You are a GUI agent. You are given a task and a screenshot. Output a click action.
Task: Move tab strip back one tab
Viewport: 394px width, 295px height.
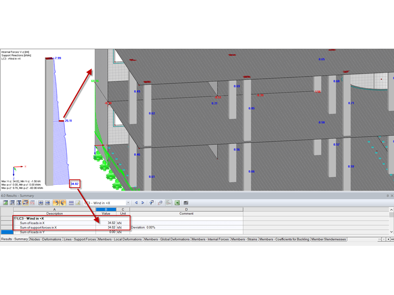(x=384, y=239)
